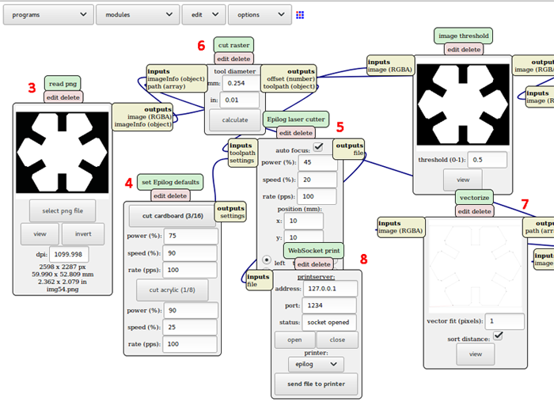Click the dpi input field
This screenshot has width=554, height=409.
pos(69,254)
